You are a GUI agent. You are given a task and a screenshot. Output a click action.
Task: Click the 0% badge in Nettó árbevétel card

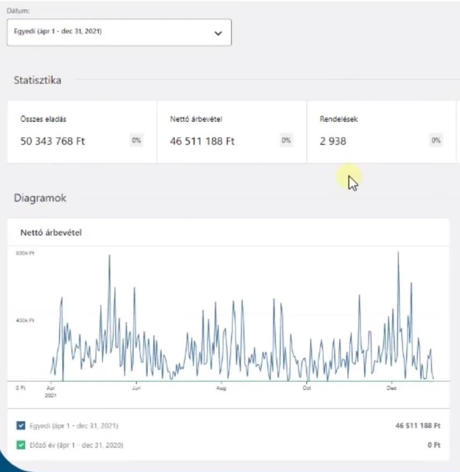[286, 141]
